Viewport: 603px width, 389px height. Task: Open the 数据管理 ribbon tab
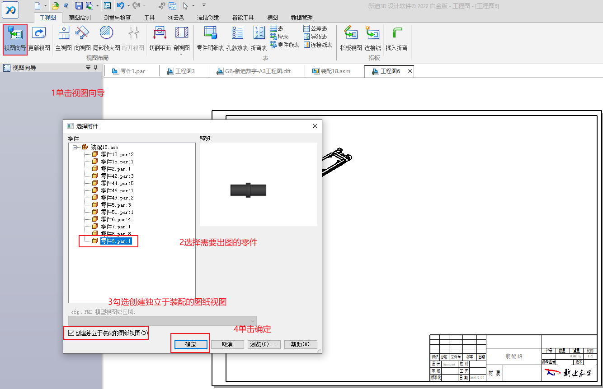301,18
